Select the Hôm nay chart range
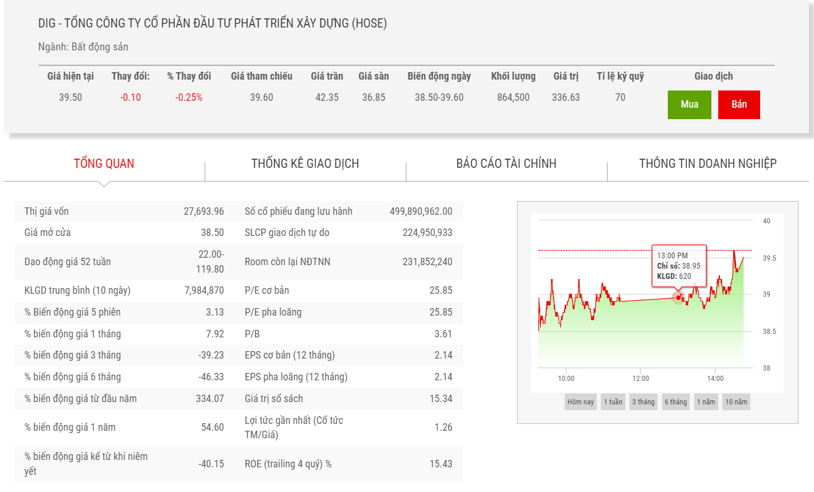The image size is (814, 492). (x=581, y=402)
